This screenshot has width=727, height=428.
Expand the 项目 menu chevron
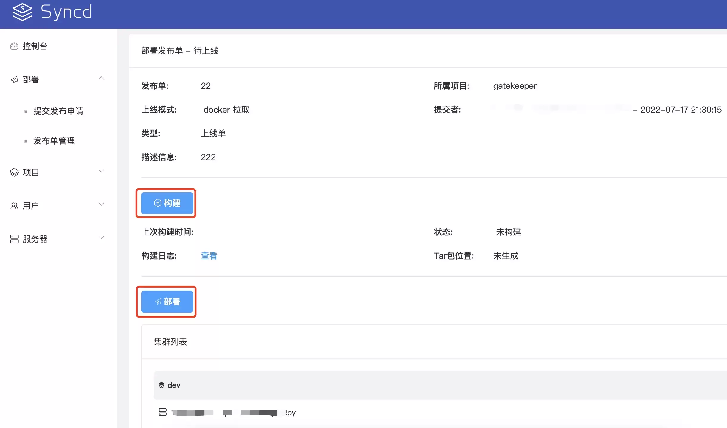point(101,171)
